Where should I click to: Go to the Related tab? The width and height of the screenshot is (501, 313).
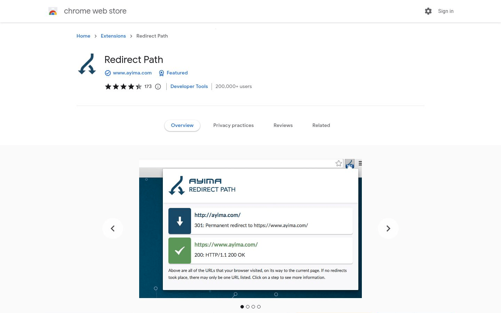pyautogui.click(x=321, y=126)
